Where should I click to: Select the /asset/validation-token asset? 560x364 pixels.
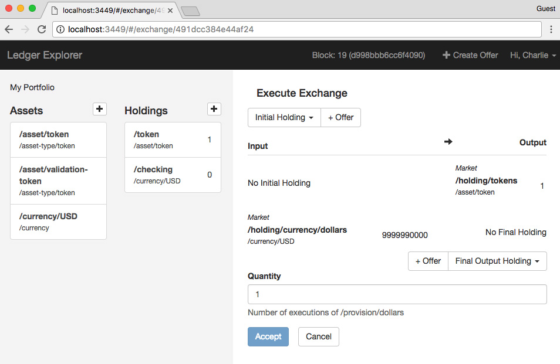59,181
